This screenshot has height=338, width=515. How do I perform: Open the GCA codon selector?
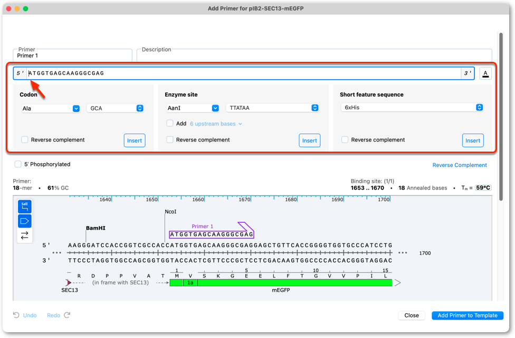click(x=115, y=108)
